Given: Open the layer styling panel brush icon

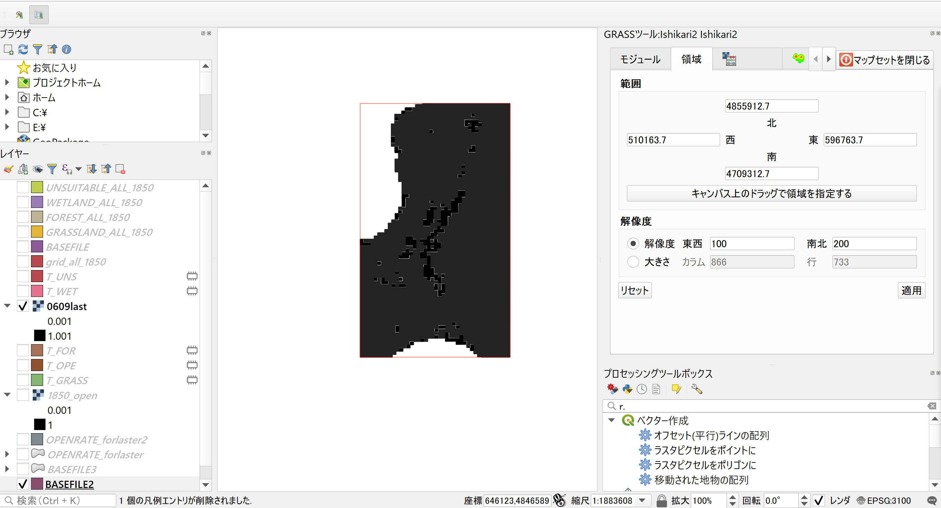Looking at the screenshot, I should pos(8,169).
